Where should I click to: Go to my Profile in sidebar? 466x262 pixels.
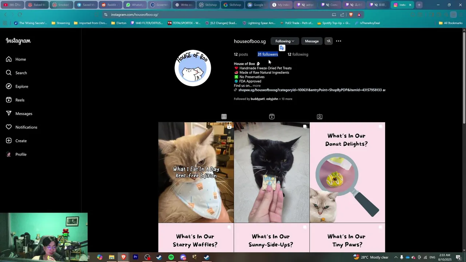pos(16,154)
